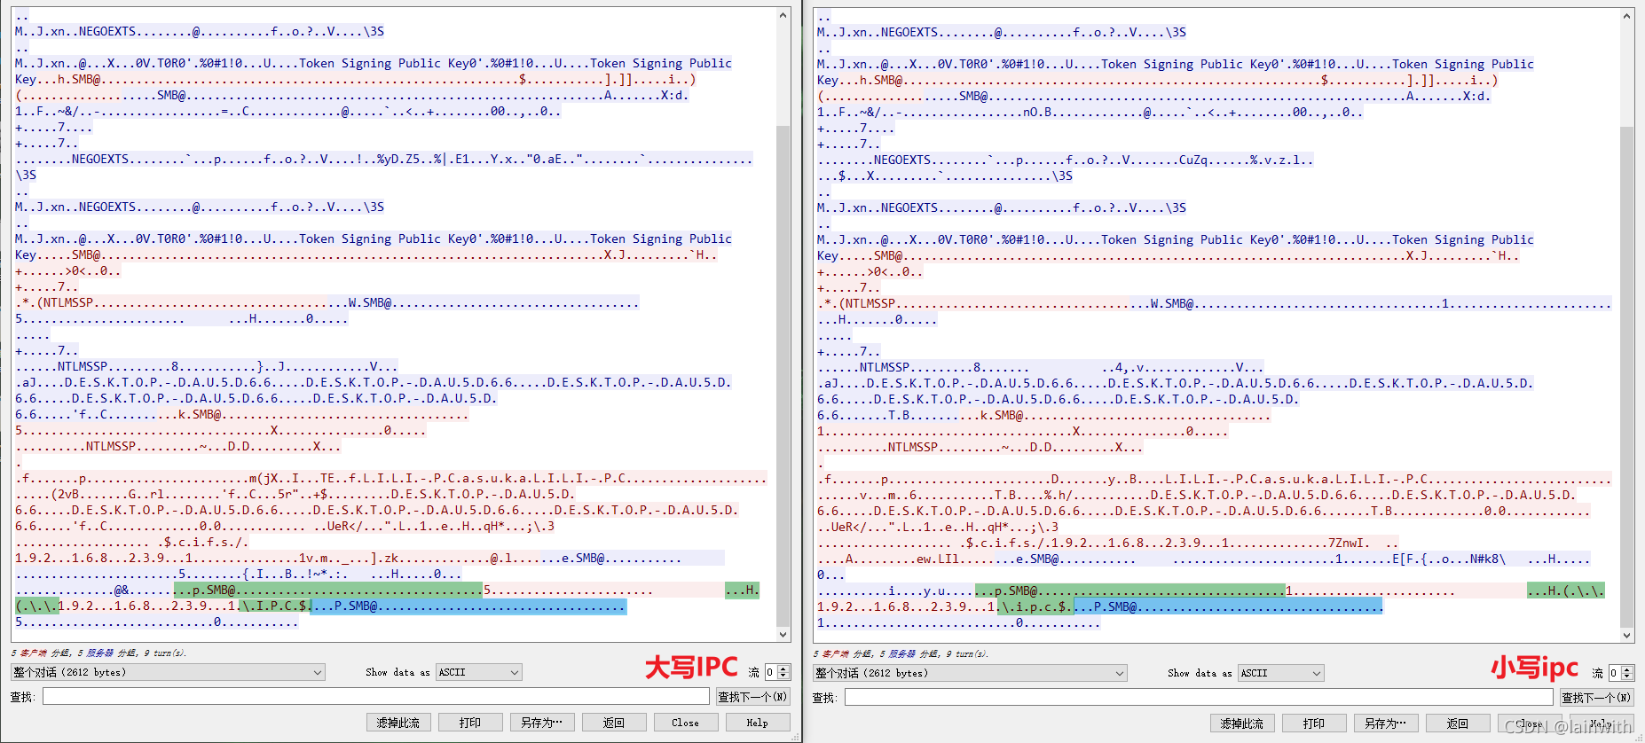Click 滤掉此流 in the right window
1645x743 pixels.
(1242, 723)
